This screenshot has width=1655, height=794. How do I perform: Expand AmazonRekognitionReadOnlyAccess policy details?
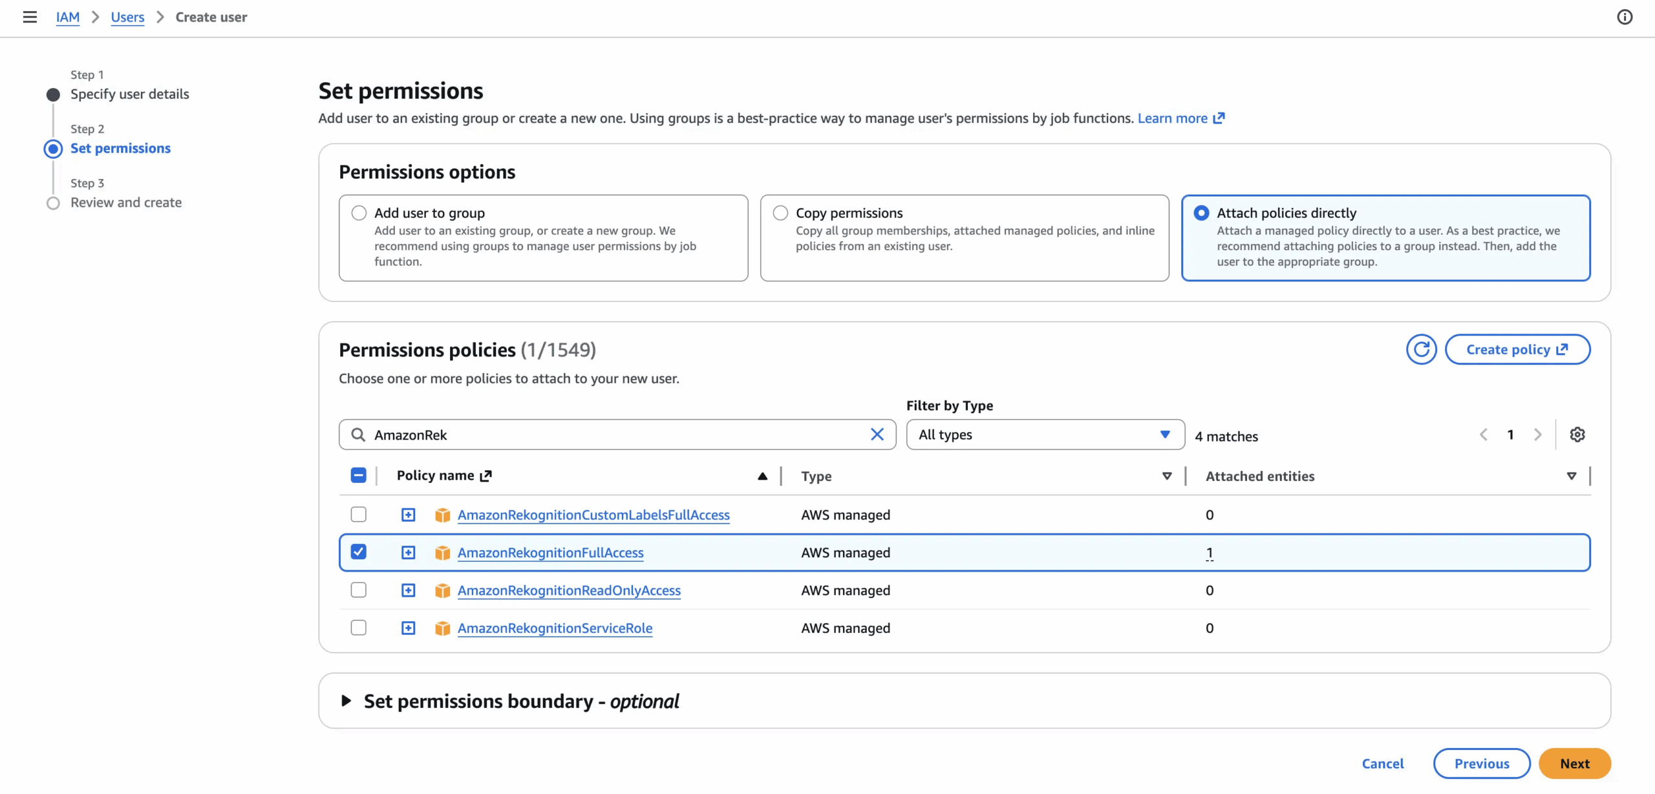[x=408, y=590]
